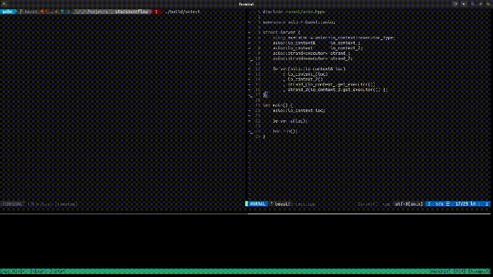This screenshot has height=277, width=493.
Task: Click the 'asio::io_context ioc;' line in main
Action: coord(299,111)
